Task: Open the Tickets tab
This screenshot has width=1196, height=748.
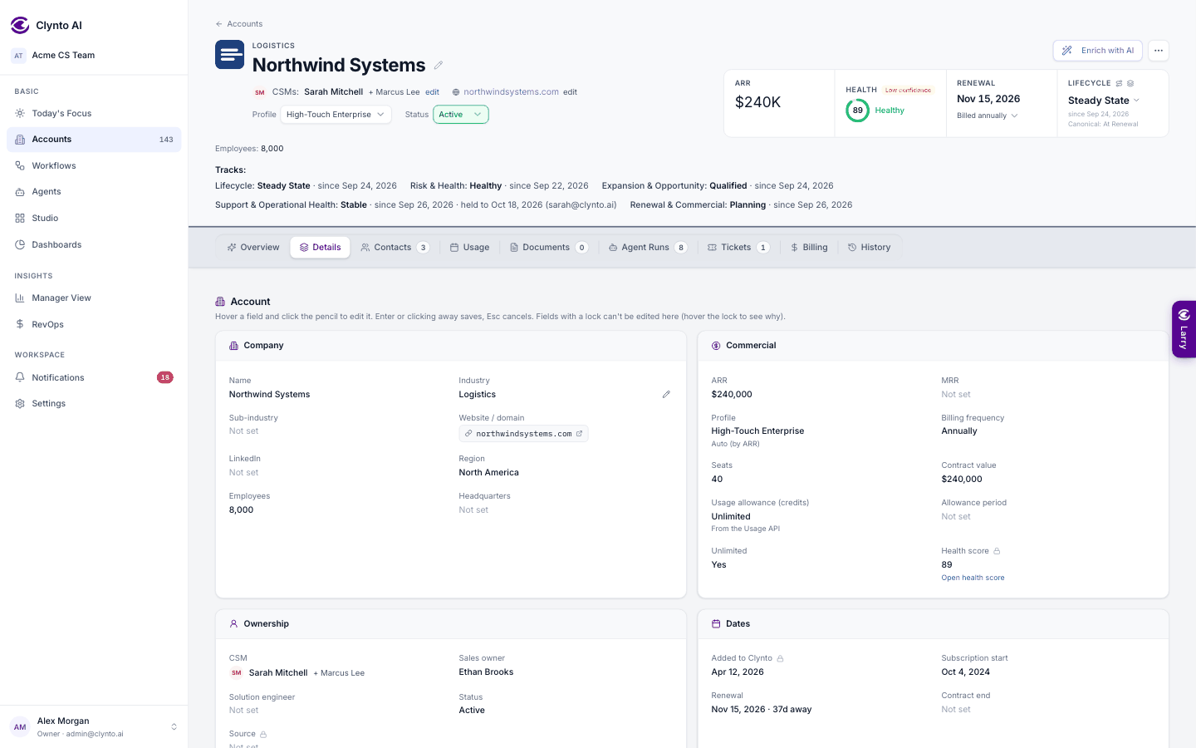Action: click(x=738, y=248)
